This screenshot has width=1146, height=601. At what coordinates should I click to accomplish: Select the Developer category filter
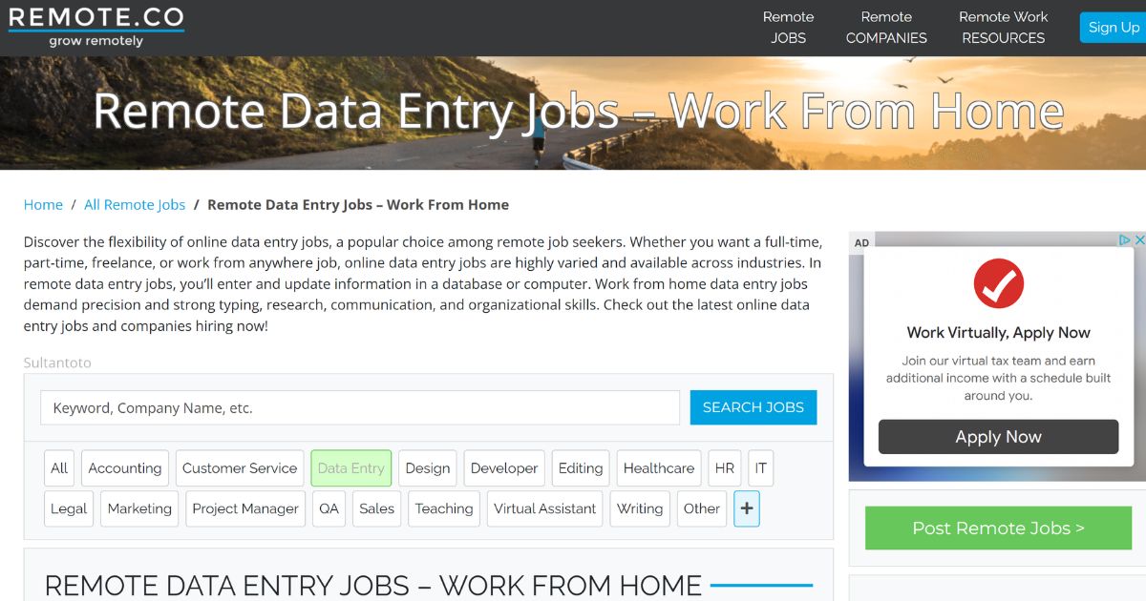503,467
